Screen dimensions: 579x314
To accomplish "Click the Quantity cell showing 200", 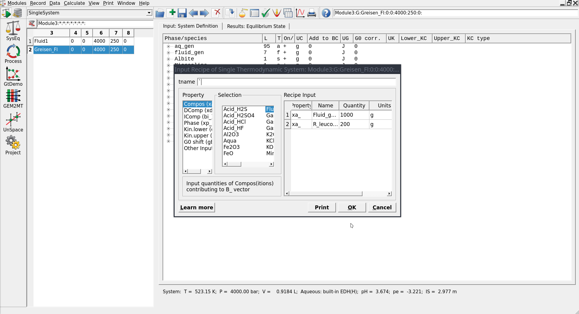I will [354, 124].
